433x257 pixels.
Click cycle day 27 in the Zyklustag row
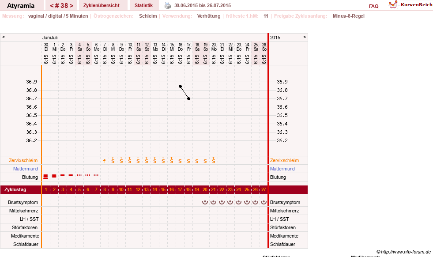pos(264,189)
